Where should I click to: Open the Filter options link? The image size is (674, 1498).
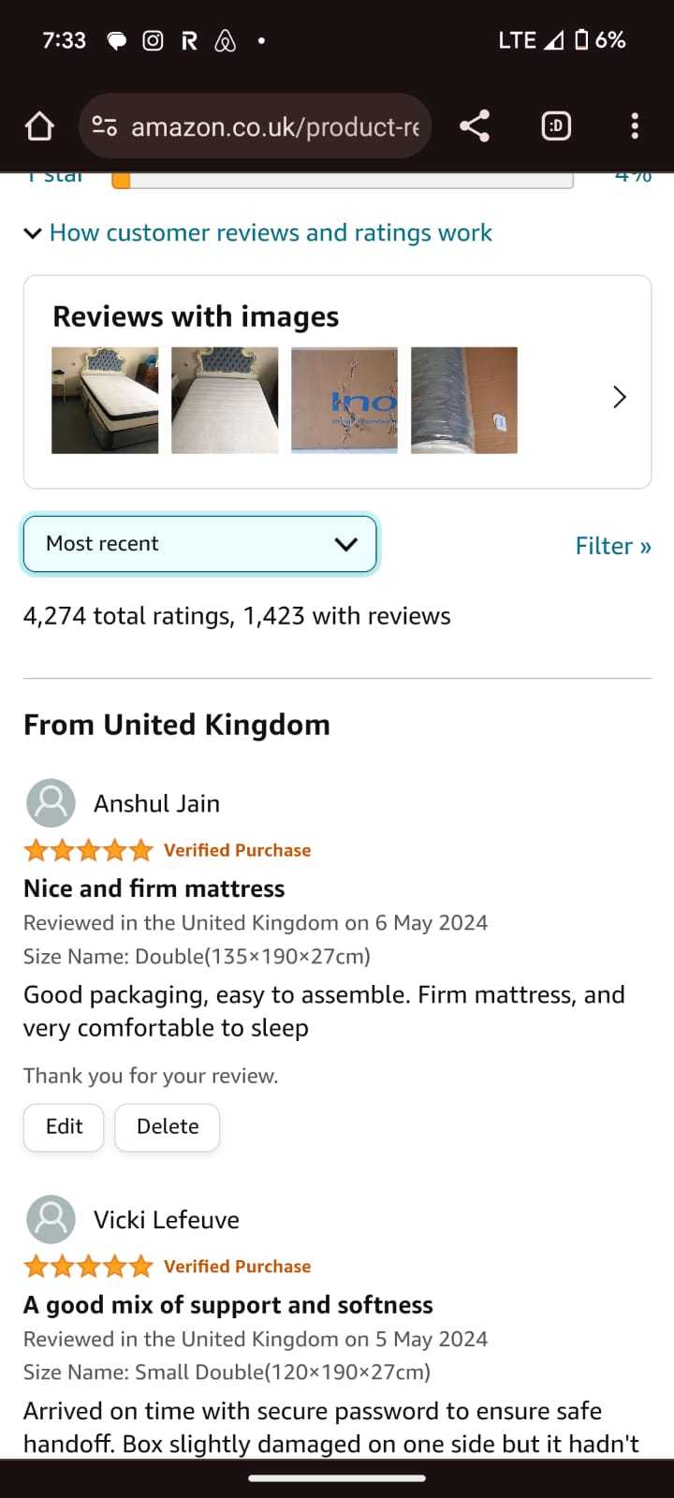[x=612, y=546]
